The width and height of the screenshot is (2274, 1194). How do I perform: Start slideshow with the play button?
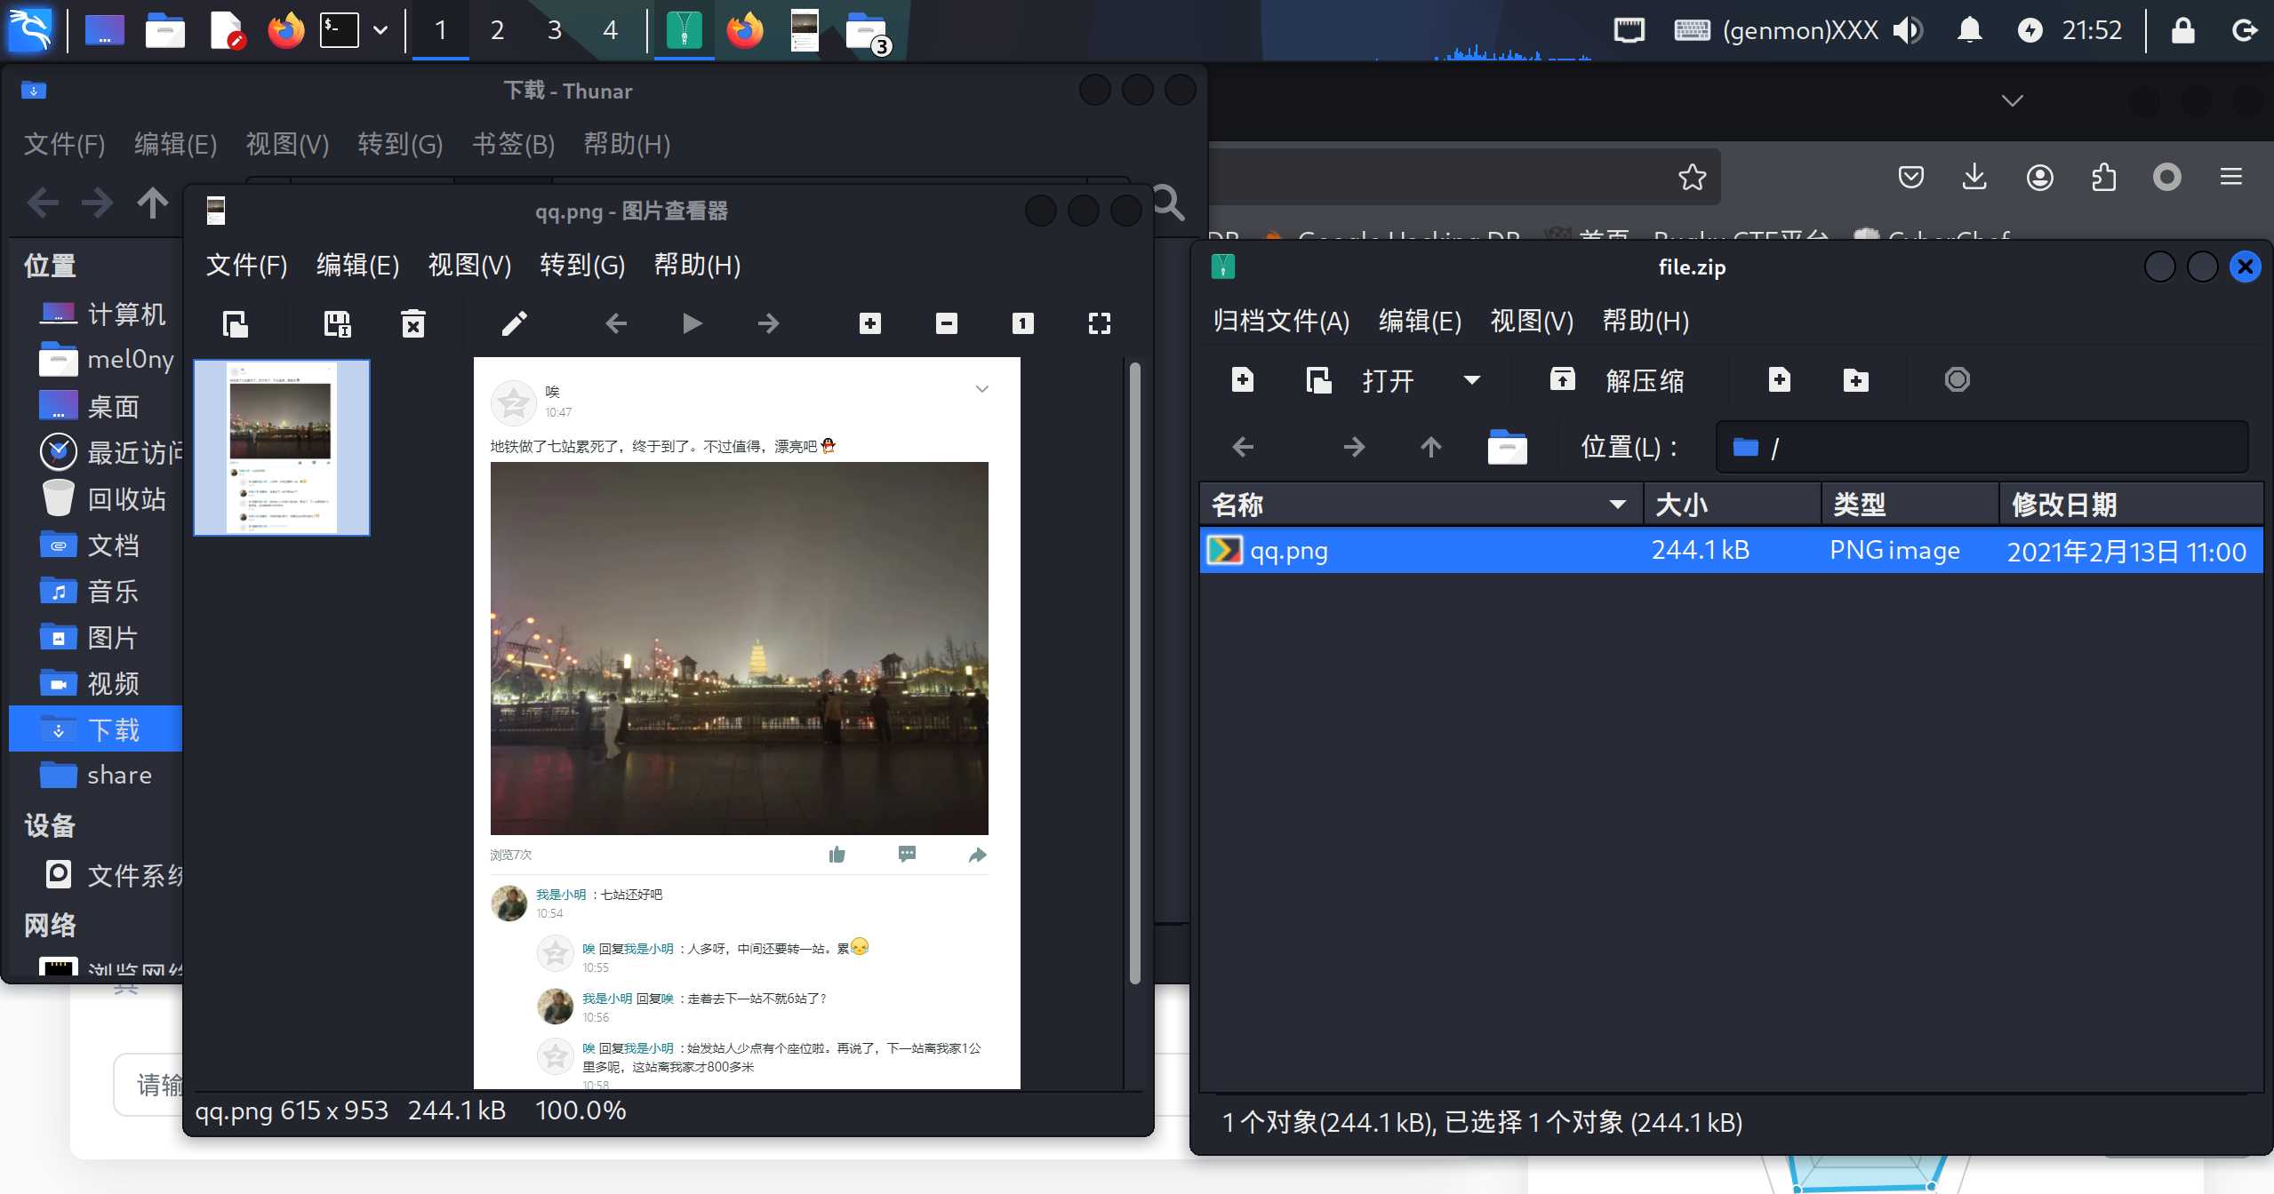click(x=692, y=323)
